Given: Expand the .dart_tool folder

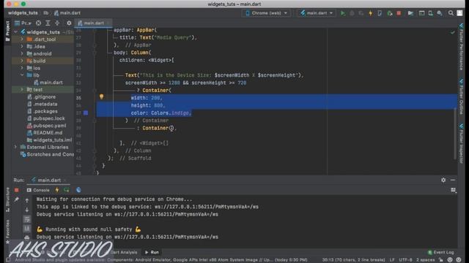Looking at the screenshot, I should click(22, 39).
